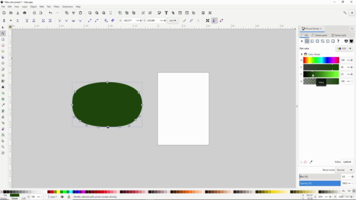Click the Save document icon
This screenshot has width=356, height=200.
click(18, 13)
